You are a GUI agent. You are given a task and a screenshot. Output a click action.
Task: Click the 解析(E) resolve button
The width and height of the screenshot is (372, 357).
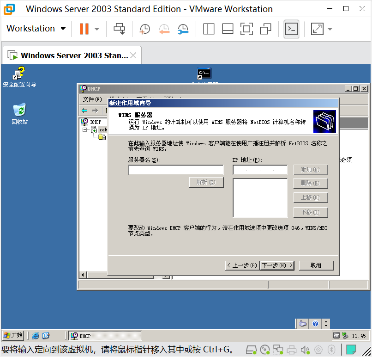pos(206,182)
